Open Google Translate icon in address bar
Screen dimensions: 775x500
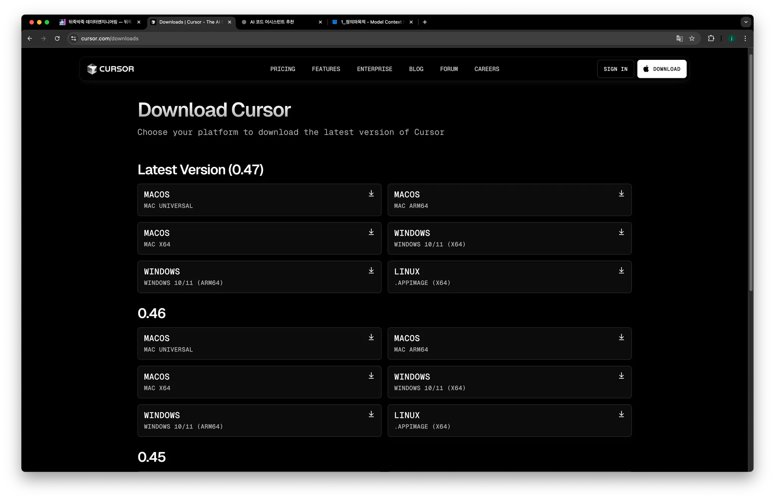pos(680,38)
